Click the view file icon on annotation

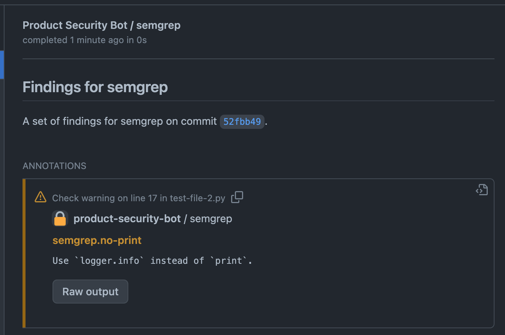point(482,190)
